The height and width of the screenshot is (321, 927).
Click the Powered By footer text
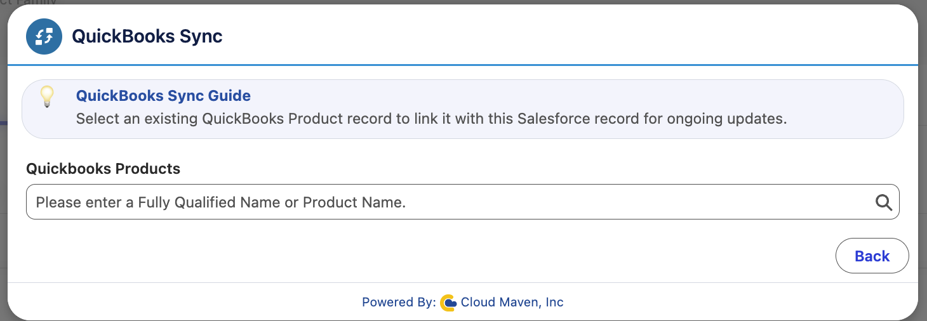point(399,302)
